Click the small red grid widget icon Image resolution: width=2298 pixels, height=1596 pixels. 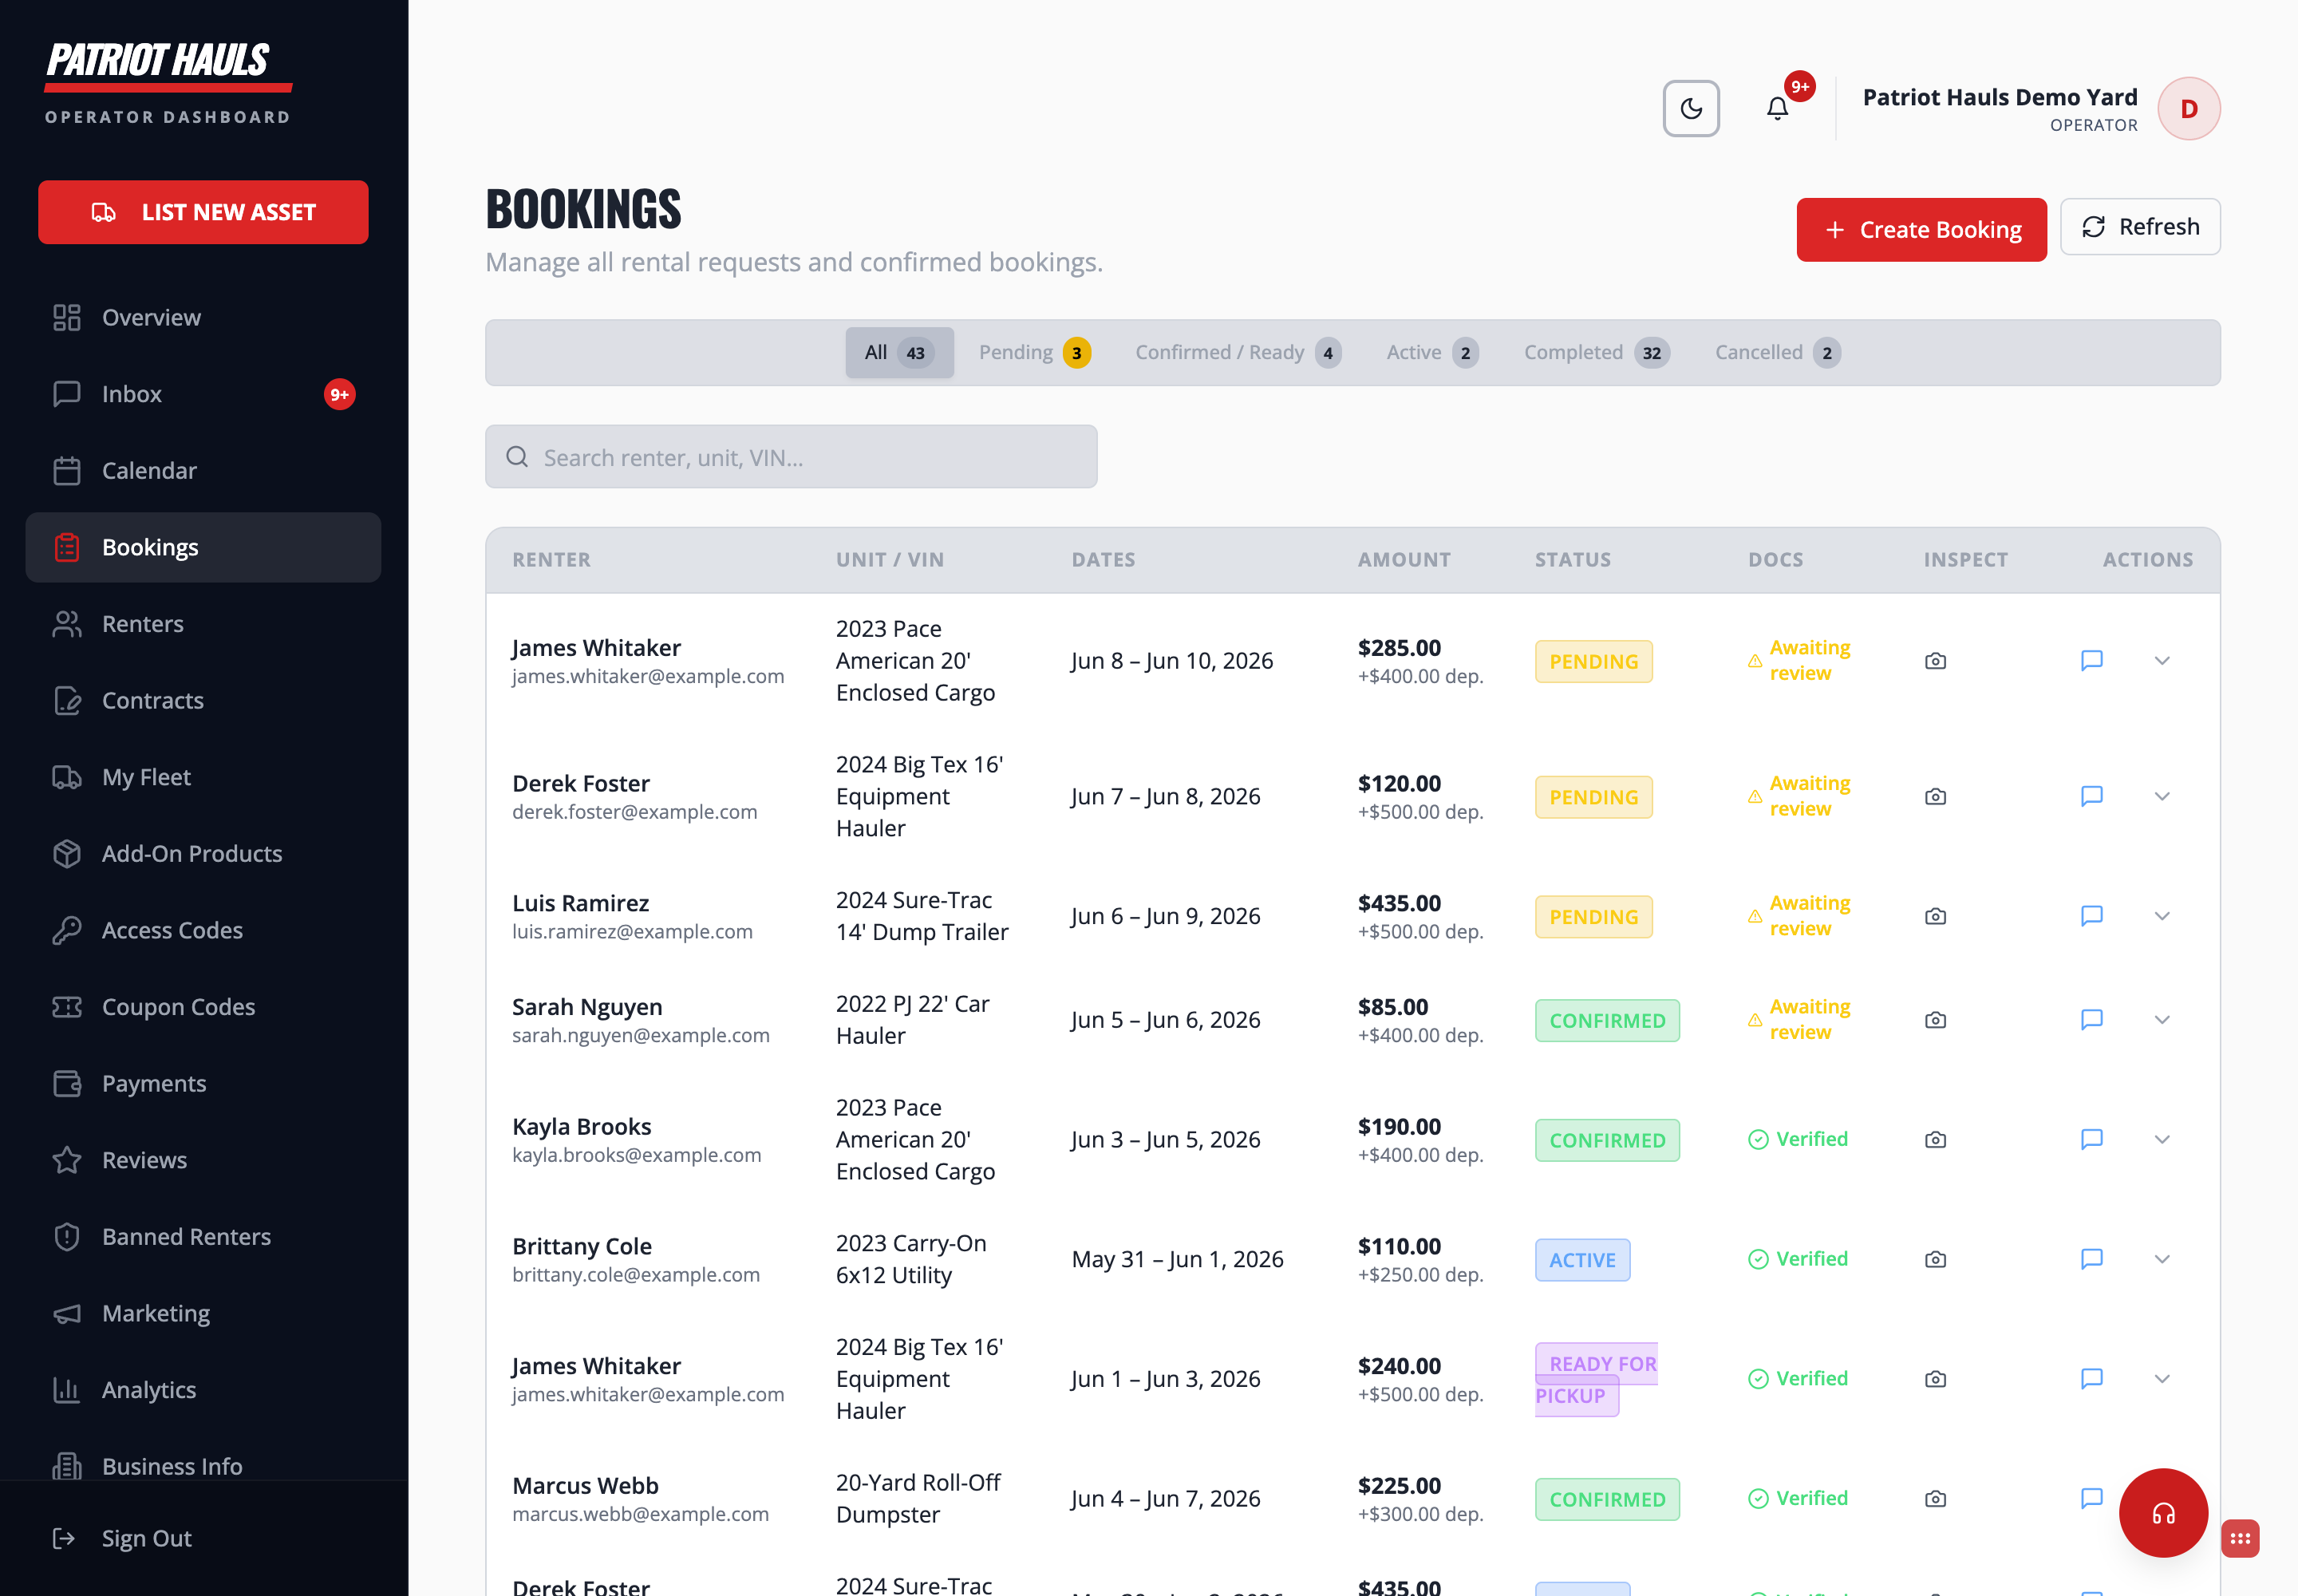click(x=2240, y=1538)
